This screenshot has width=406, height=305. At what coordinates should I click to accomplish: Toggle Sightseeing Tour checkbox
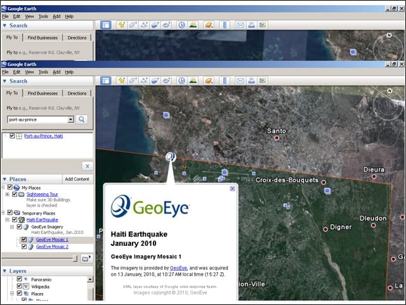(15, 194)
